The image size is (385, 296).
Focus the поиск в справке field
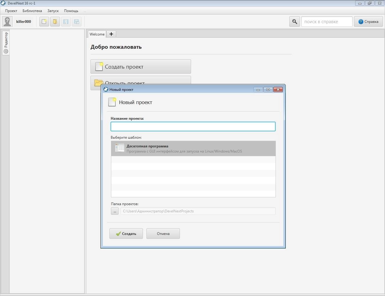click(327, 22)
